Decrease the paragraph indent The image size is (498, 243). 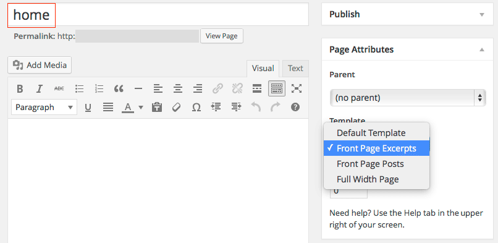tap(216, 108)
